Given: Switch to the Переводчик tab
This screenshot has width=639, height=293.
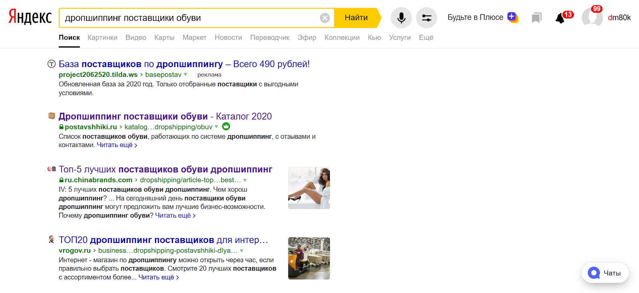Looking at the screenshot, I should click(x=270, y=38).
